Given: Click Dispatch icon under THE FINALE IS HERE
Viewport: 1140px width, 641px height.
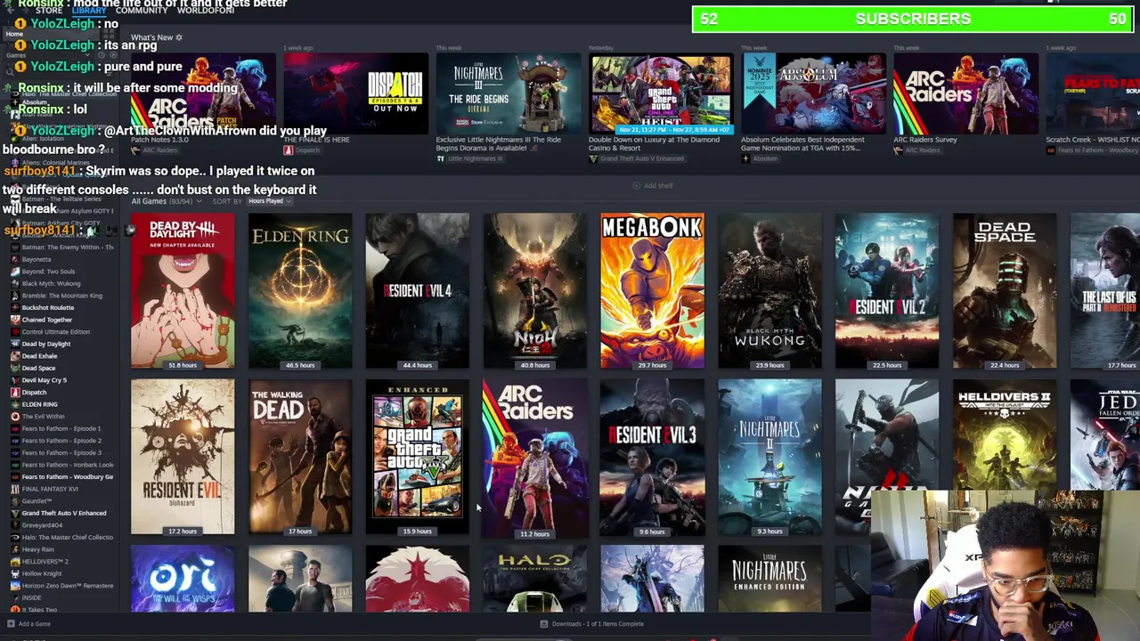Looking at the screenshot, I should (x=288, y=150).
